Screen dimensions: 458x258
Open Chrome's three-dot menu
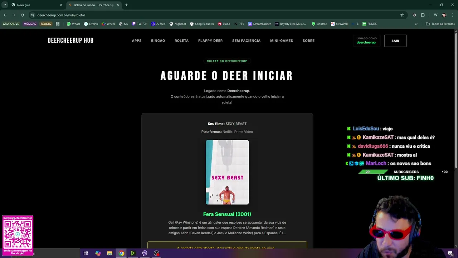pos(453,15)
